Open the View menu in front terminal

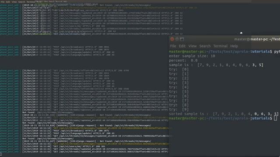tap(192, 46)
